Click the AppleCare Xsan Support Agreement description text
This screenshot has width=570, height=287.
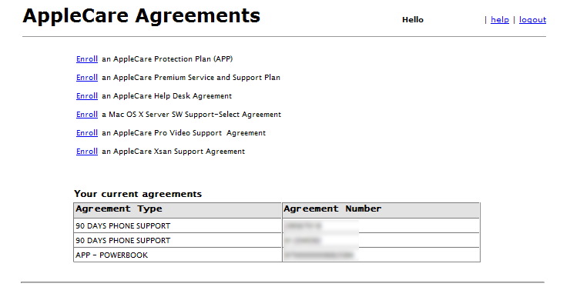tap(173, 152)
